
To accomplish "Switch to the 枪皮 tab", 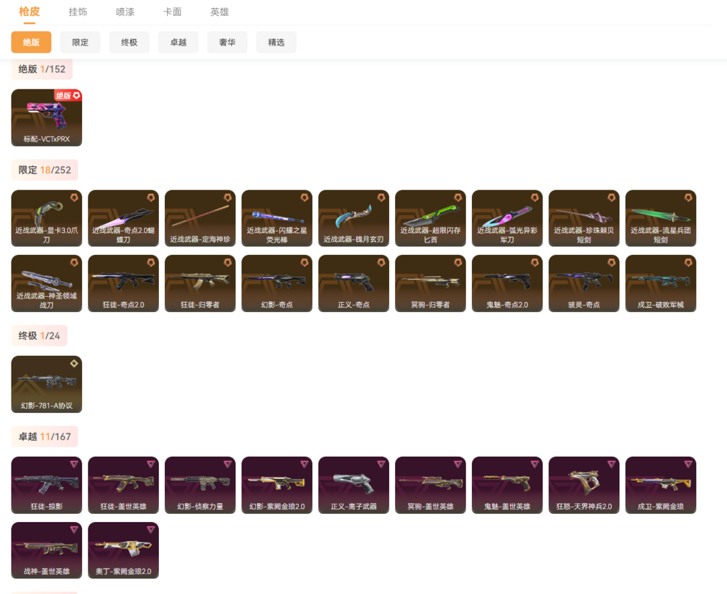I will [x=29, y=11].
